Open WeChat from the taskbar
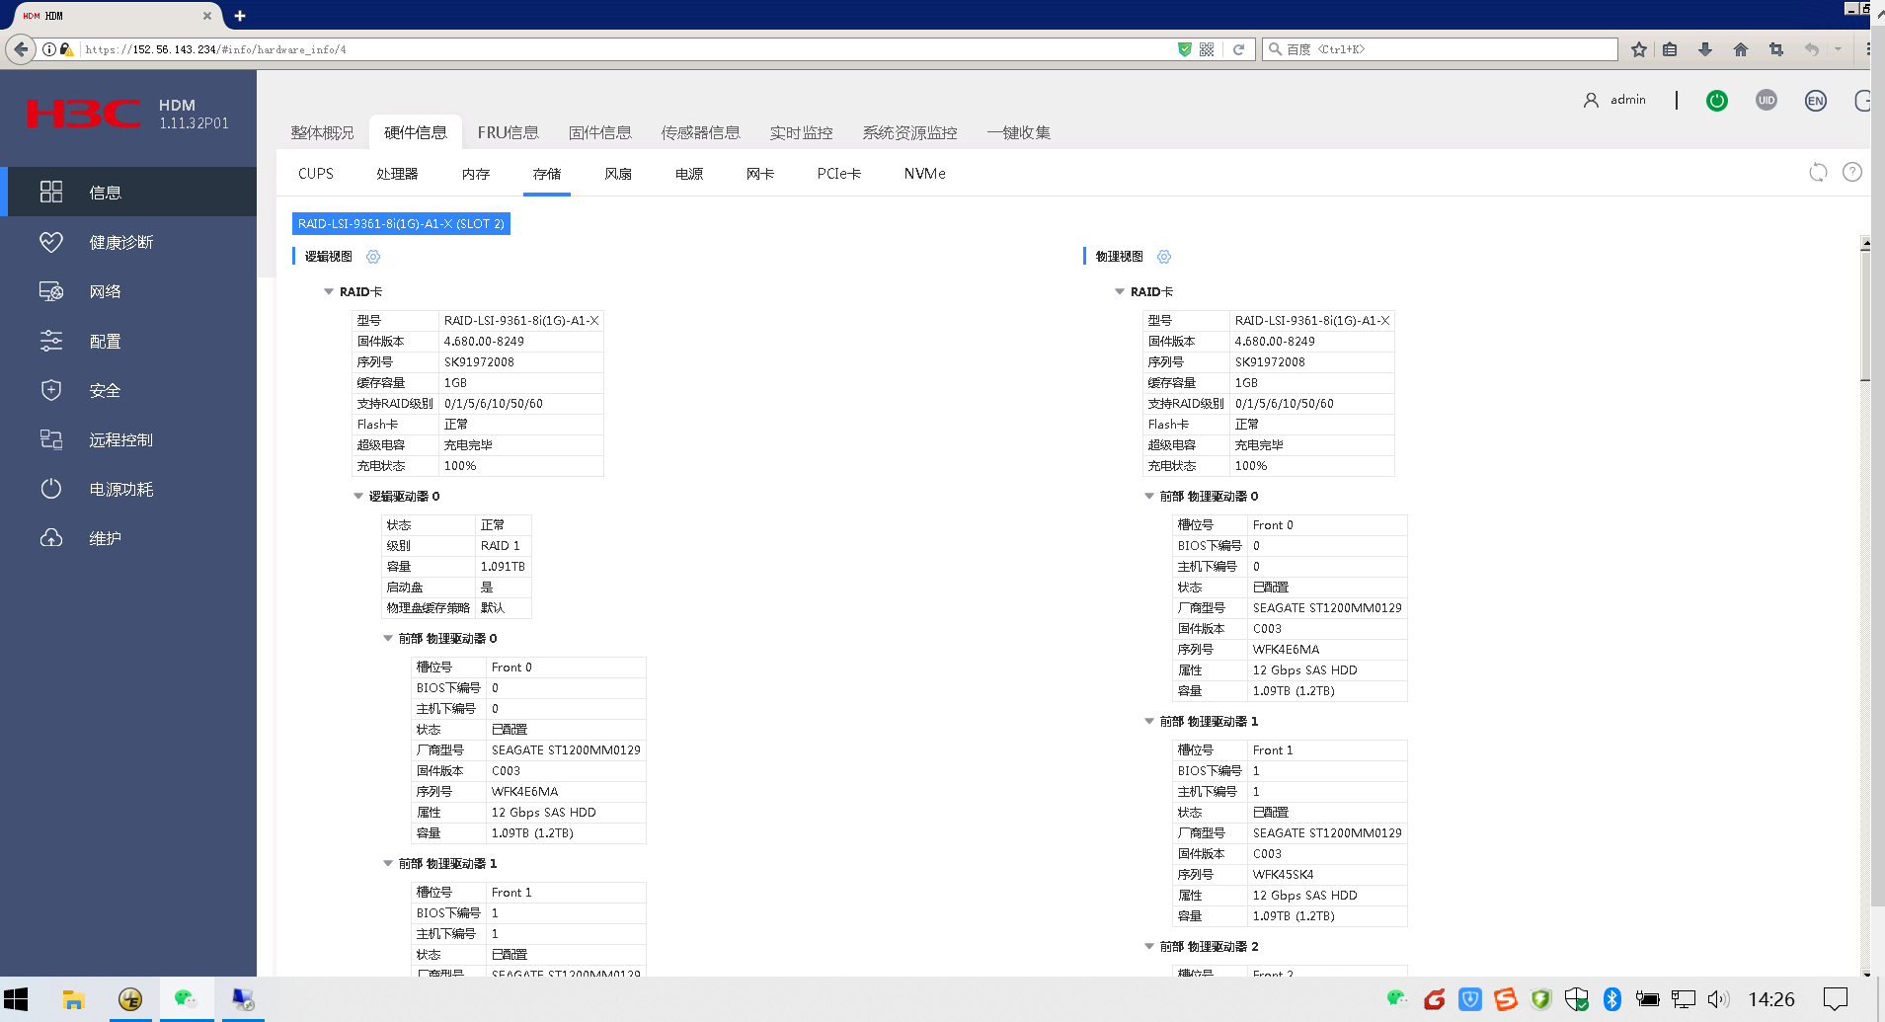1885x1022 pixels. pos(185,999)
